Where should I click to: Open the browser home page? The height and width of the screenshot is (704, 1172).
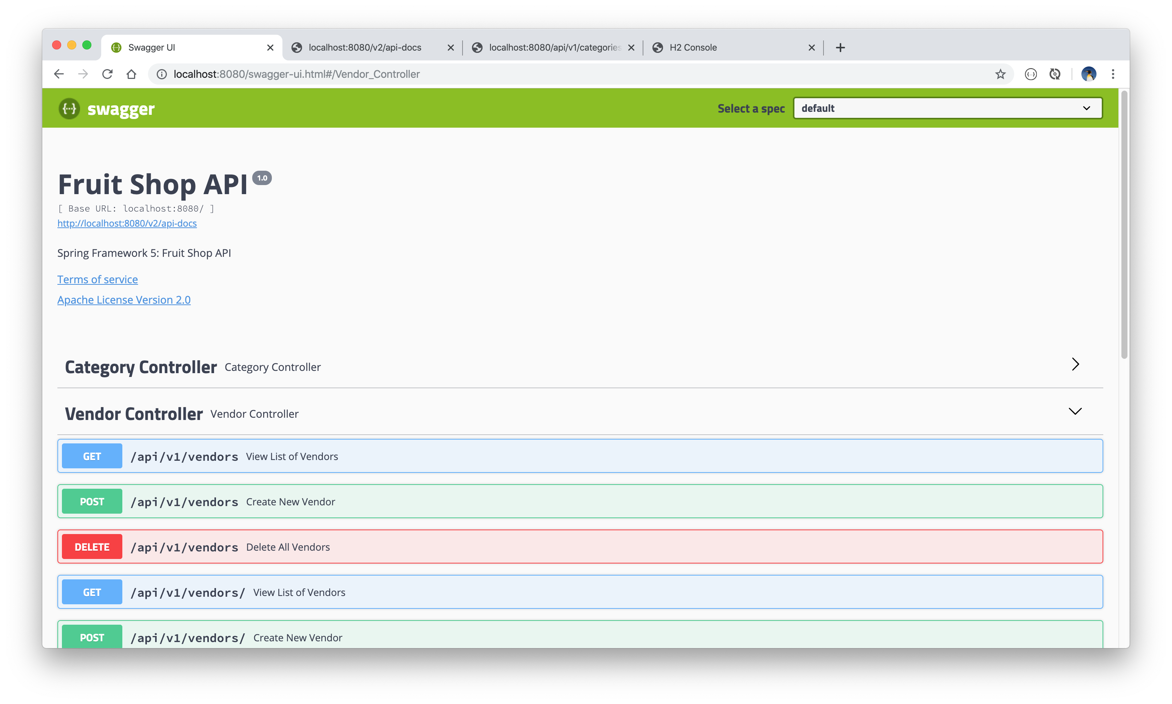click(131, 74)
